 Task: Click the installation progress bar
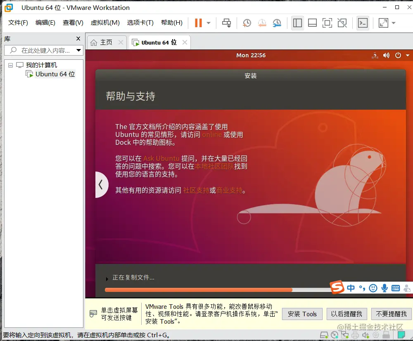click(218, 290)
